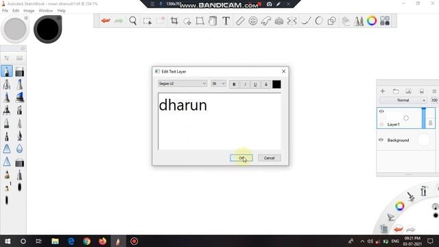Toggle the lock on Layer1
The height and width of the screenshot is (247, 439).
431,123
